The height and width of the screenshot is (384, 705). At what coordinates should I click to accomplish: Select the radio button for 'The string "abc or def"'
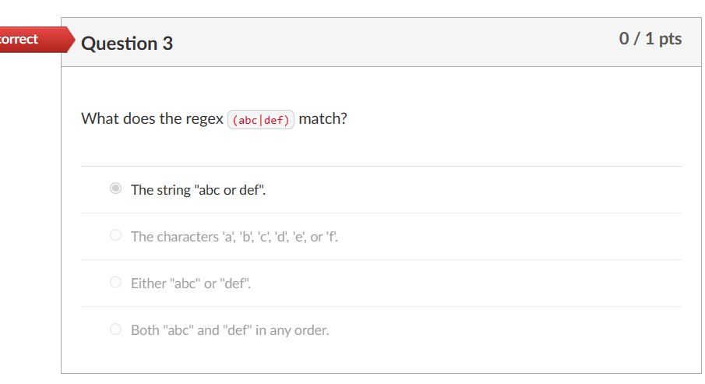(115, 188)
